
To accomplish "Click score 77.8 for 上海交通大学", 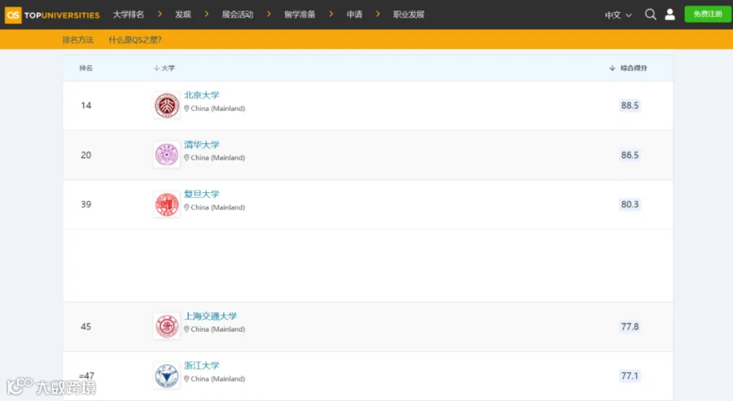I will [x=630, y=327].
